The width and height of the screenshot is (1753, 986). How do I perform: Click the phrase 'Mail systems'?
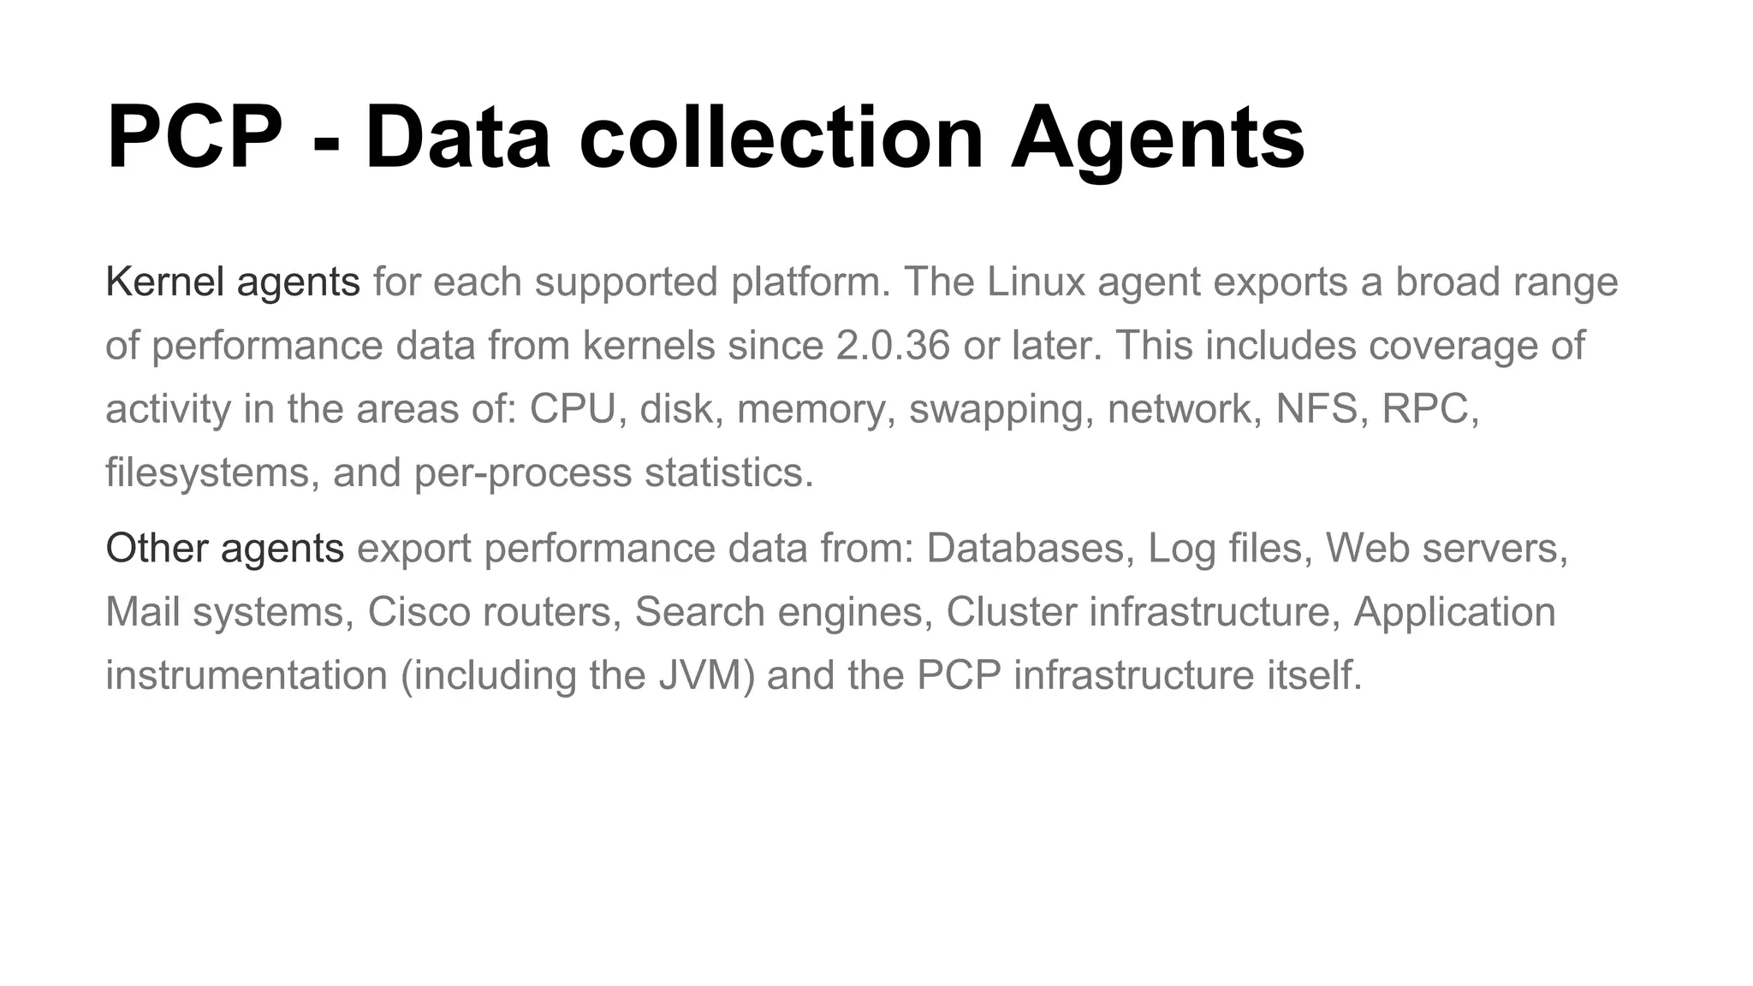[224, 613]
